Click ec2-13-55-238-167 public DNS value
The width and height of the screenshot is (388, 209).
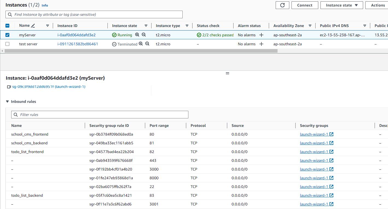(x=342, y=35)
